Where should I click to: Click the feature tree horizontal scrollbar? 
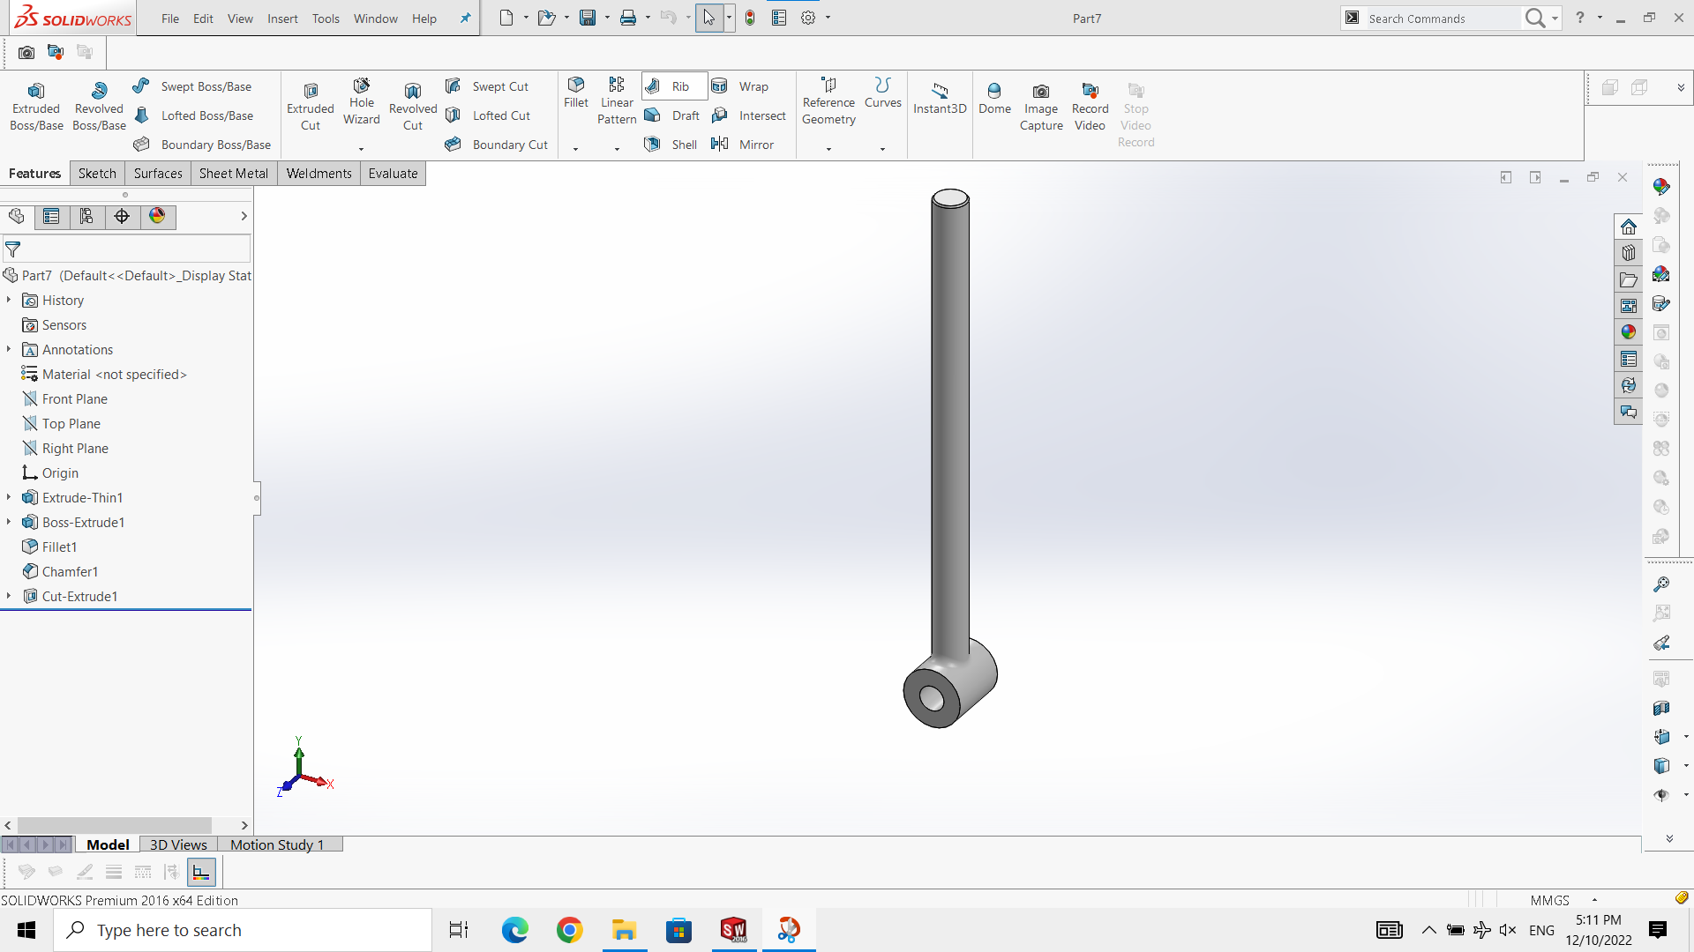click(x=115, y=826)
